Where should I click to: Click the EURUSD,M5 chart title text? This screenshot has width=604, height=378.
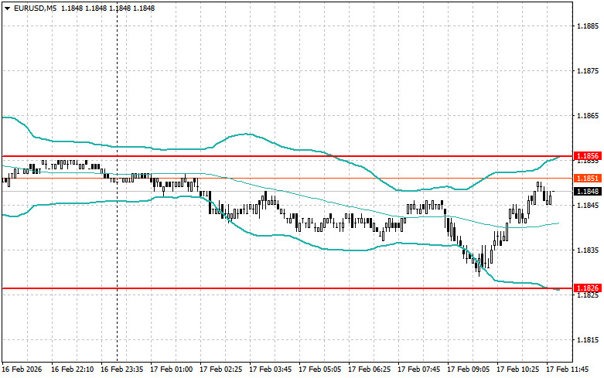pos(35,8)
